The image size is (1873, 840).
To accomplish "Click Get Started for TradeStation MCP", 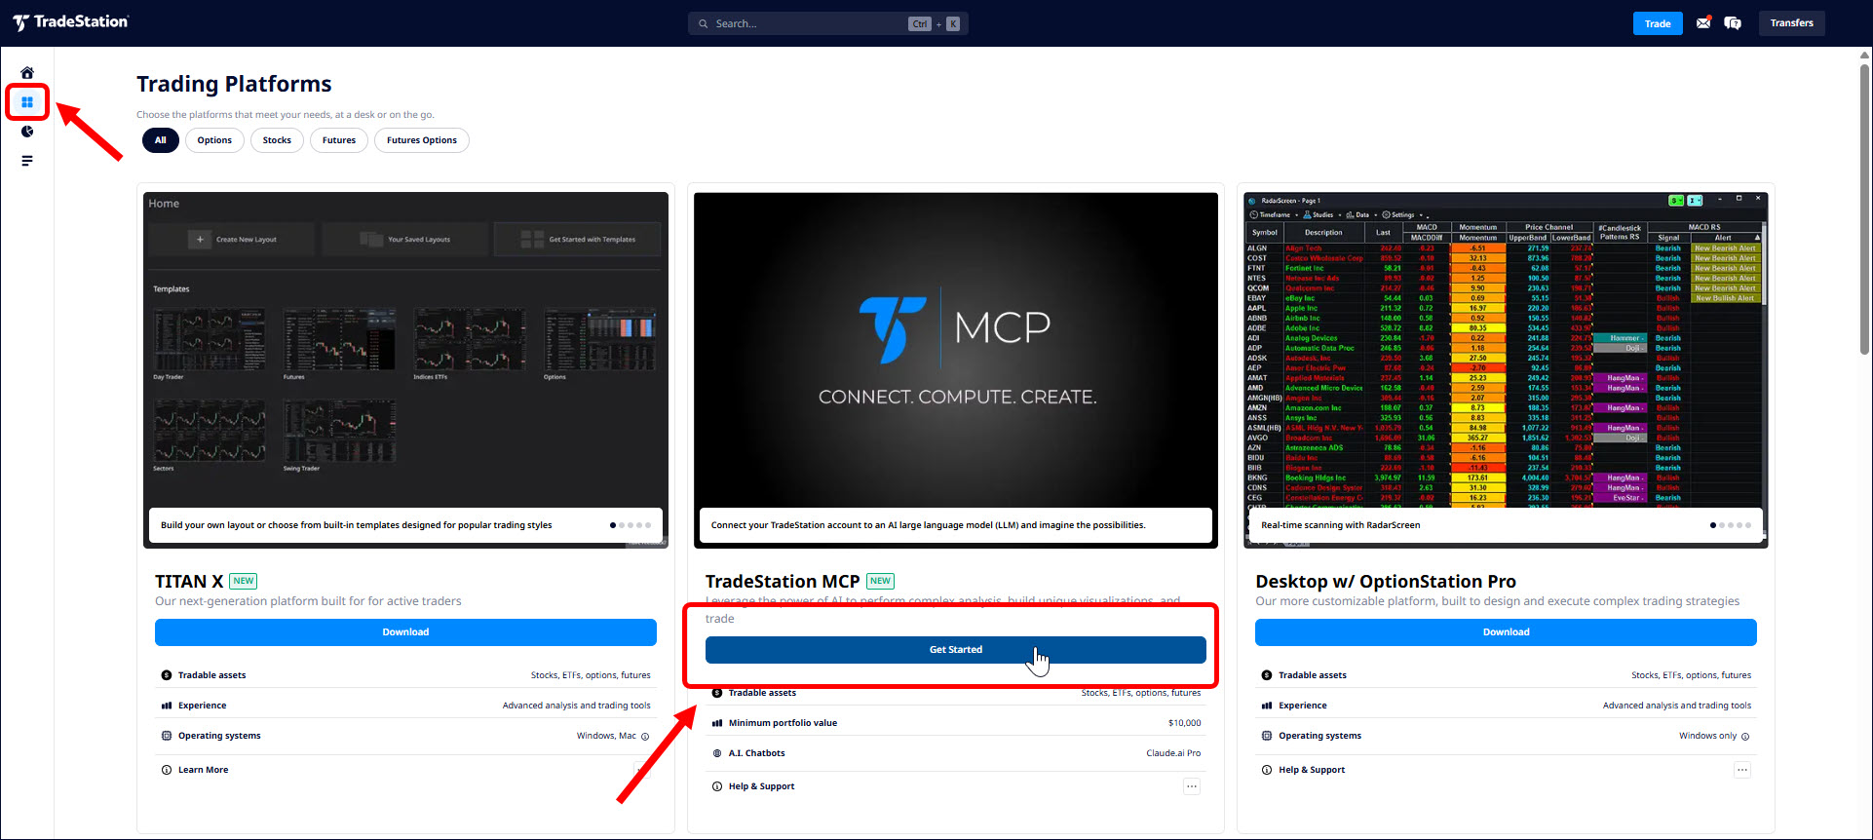I will click(x=955, y=650).
